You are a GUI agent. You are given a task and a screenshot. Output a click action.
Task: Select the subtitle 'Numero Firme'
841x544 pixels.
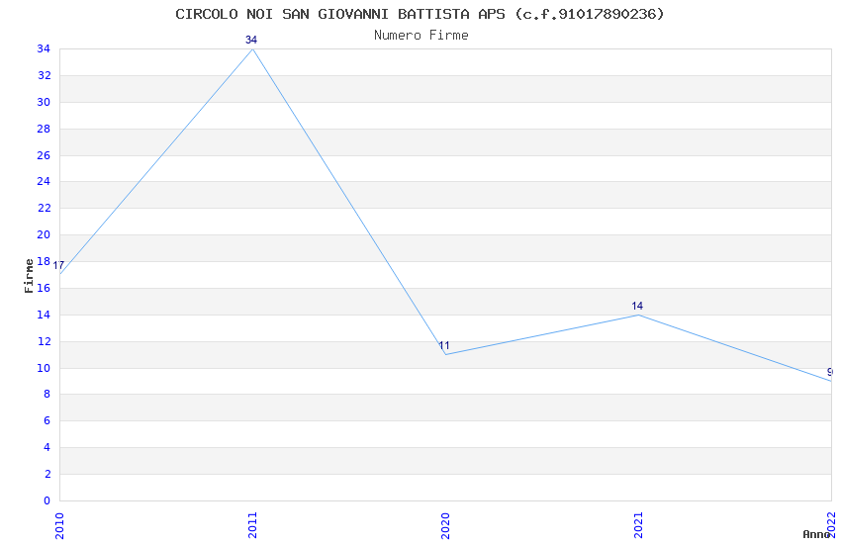click(421, 36)
